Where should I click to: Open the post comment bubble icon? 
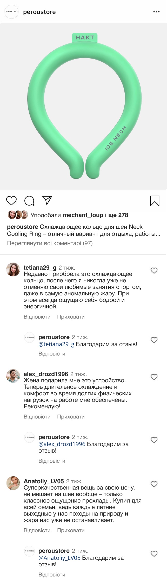[29, 201]
